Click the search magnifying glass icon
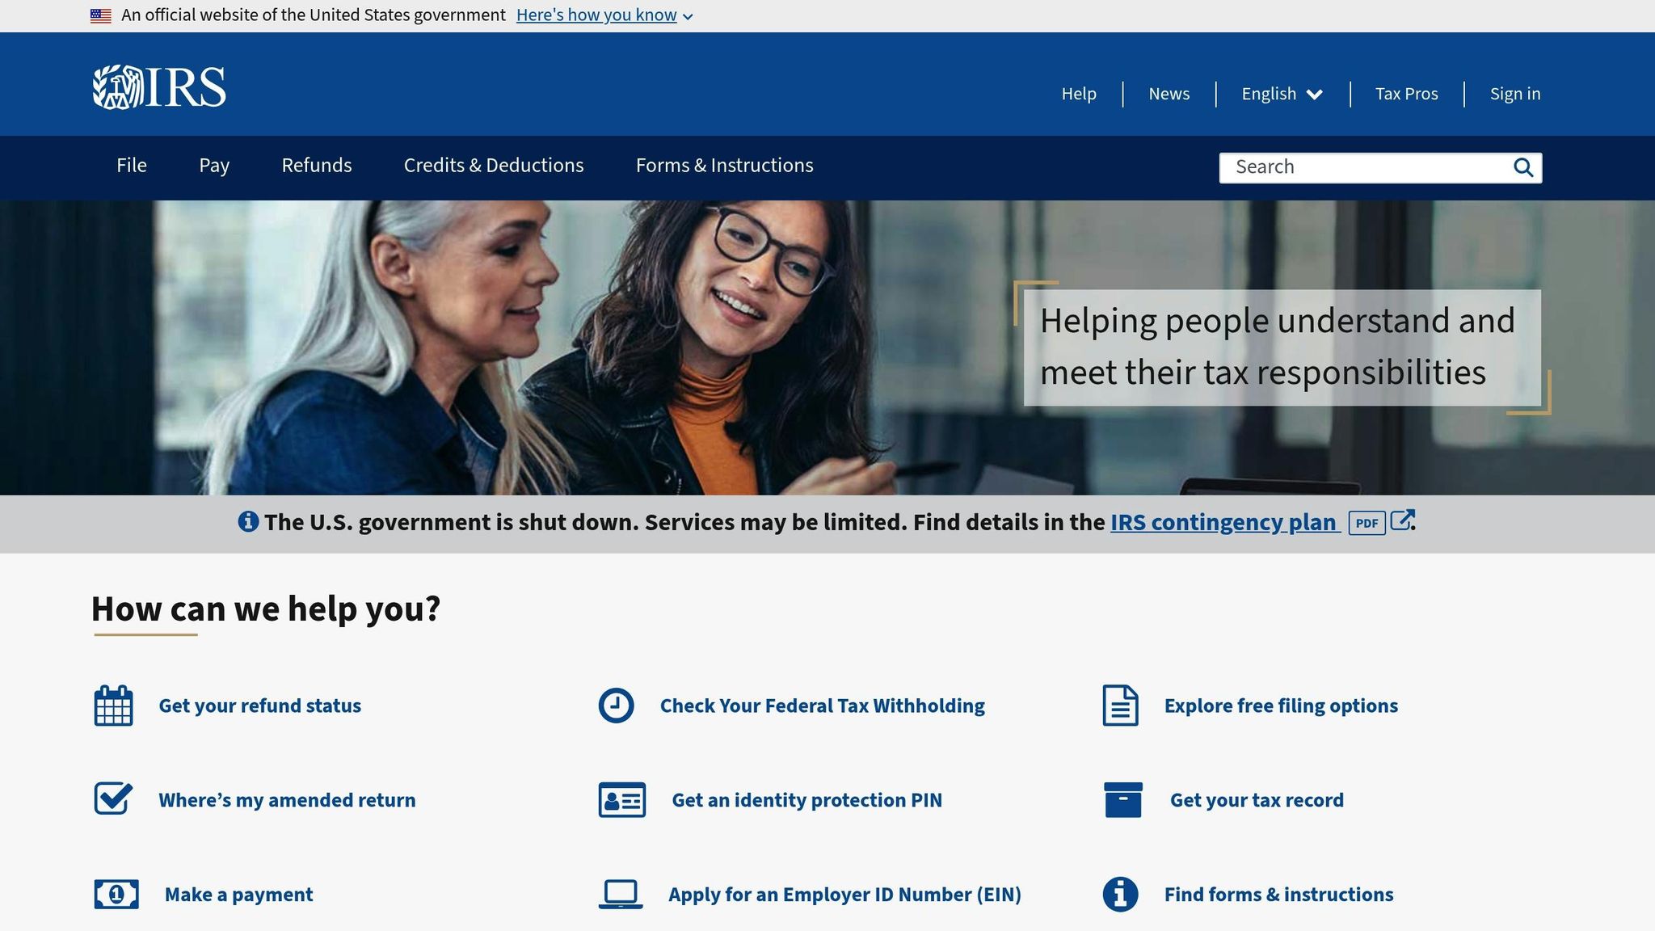1655x931 pixels. click(x=1522, y=167)
